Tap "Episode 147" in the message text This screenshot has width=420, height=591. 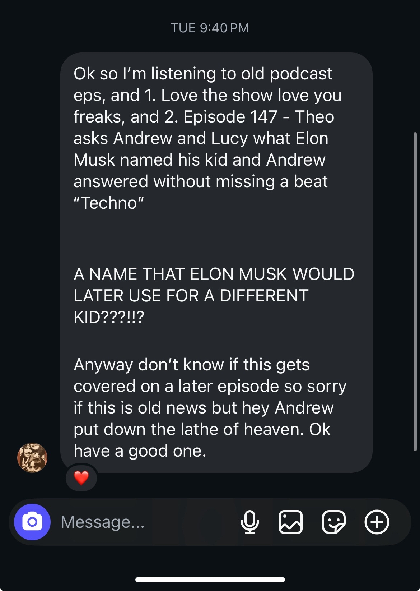pyautogui.click(x=230, y=117)
